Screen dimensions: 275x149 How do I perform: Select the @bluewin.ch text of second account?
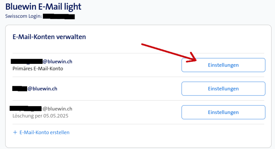point(42,89)
